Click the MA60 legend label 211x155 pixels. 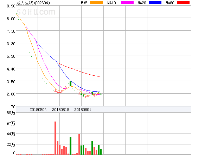coord(170,3)
